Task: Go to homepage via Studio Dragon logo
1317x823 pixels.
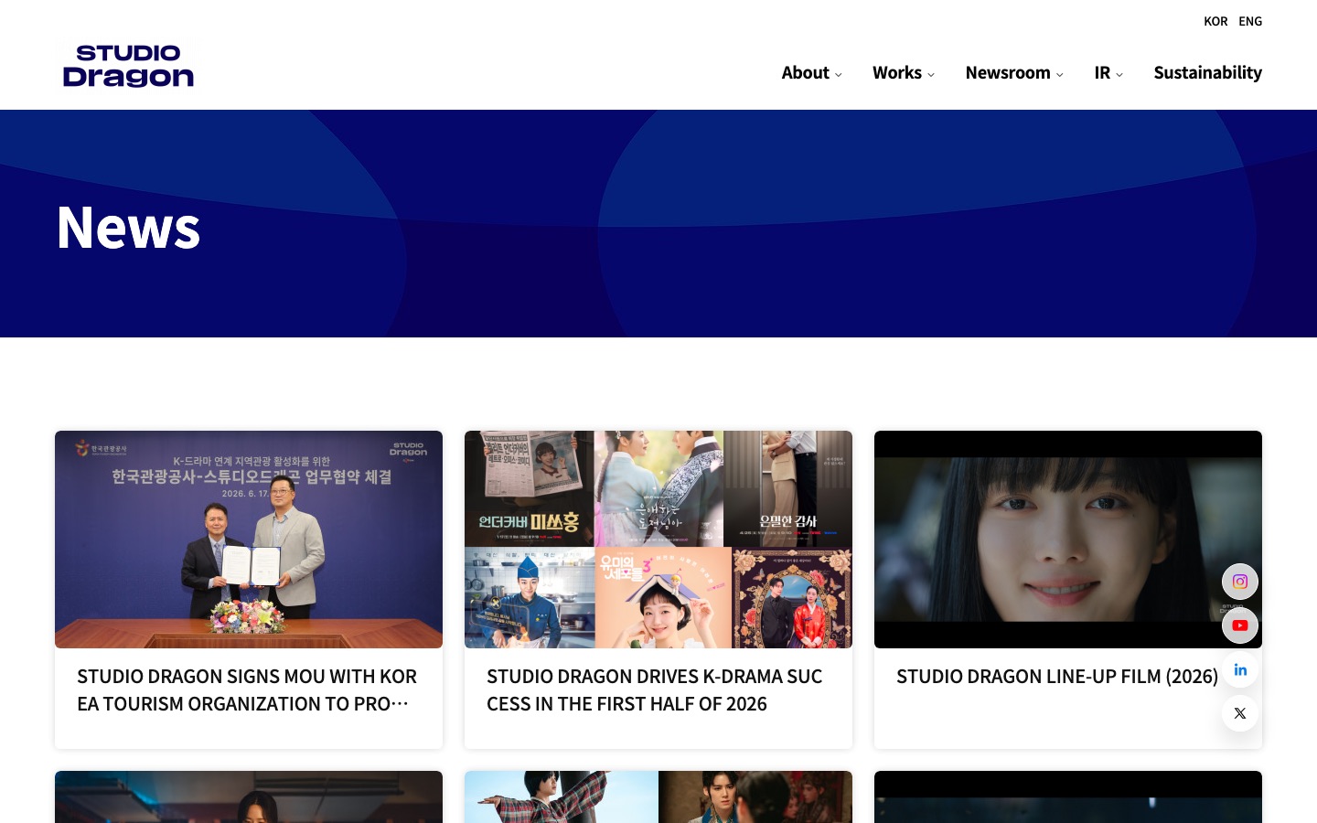Action: (x=128, y=66)
